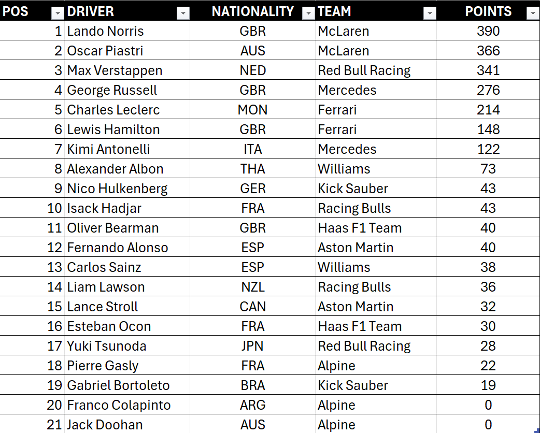The height and width of the screenshot is (433, 540).
Task: Expand the POINTS filter dropdown
Action: coord(532,14)
